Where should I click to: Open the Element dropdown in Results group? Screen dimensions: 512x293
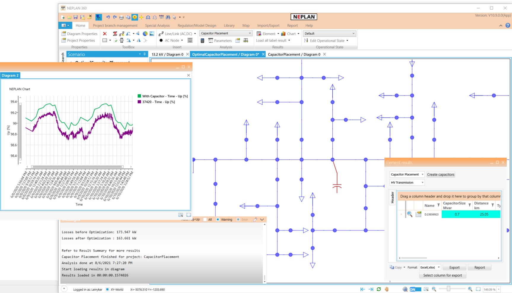pyautogui.click(x=278, y=34)
